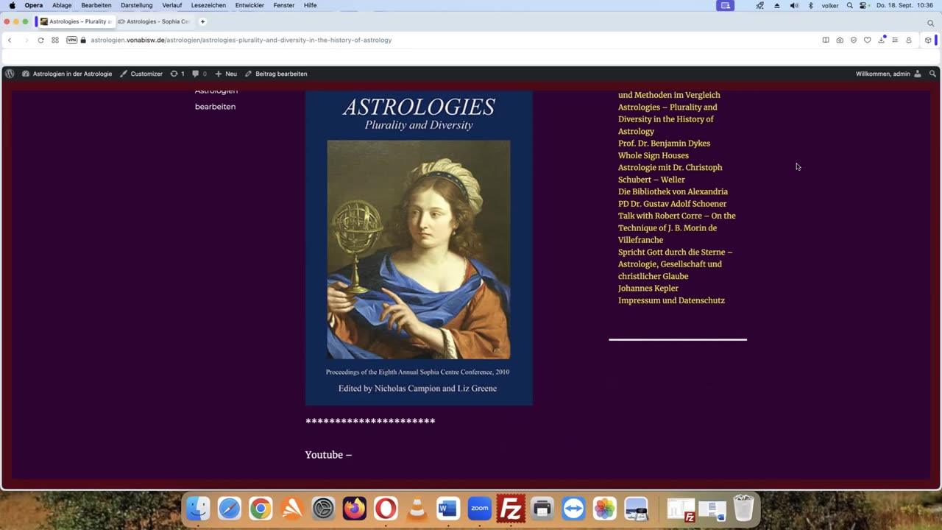Open the Control Center menu bar icon
Image resolution: width=942 pixels, height=530 pixels.
click(864, 5)
